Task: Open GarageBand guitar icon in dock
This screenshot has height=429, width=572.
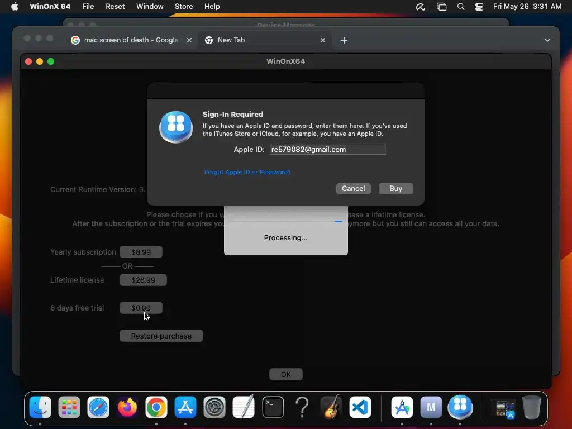Action: (x=331, y=407)
